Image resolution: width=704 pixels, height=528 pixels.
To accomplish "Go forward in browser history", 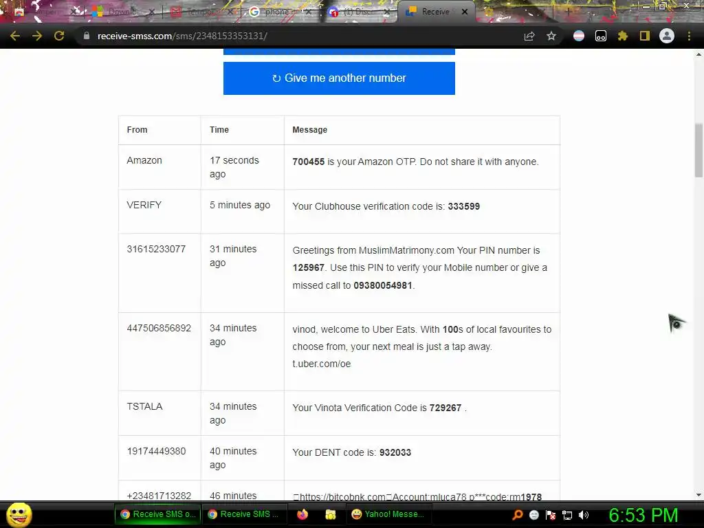I will pos(37,36).
